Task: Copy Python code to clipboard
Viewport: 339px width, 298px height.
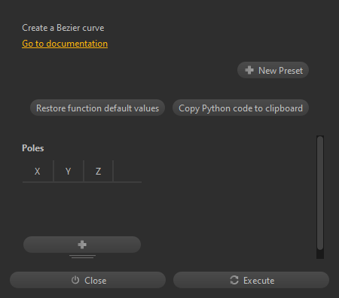Action: [x=240, y=108]
